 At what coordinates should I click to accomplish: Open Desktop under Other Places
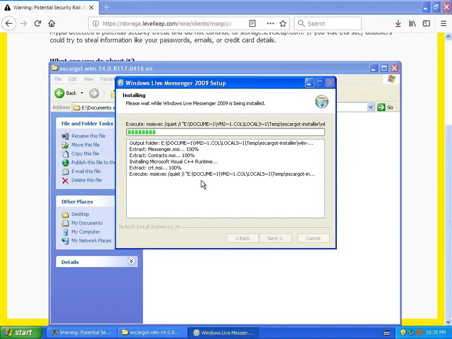coord(80,214)
